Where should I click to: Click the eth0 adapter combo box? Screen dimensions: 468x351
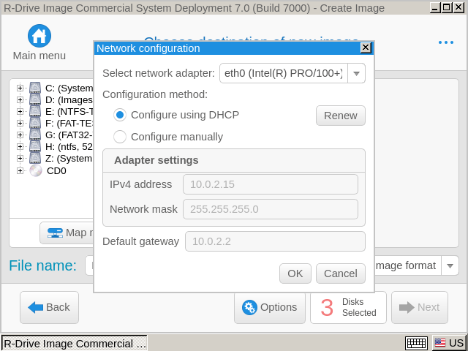click(292, 73)
